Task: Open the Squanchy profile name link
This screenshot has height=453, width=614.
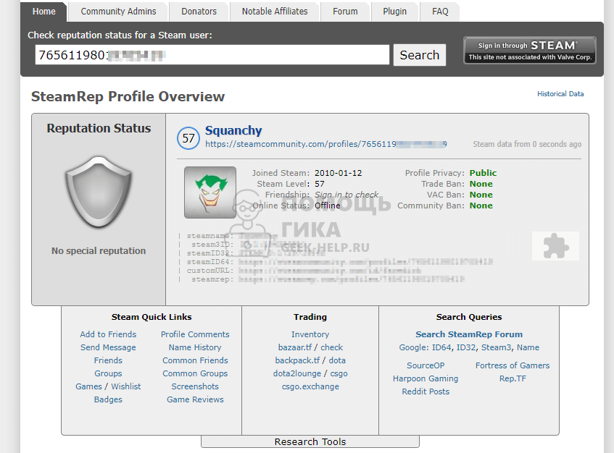Action: pos(233,131)
